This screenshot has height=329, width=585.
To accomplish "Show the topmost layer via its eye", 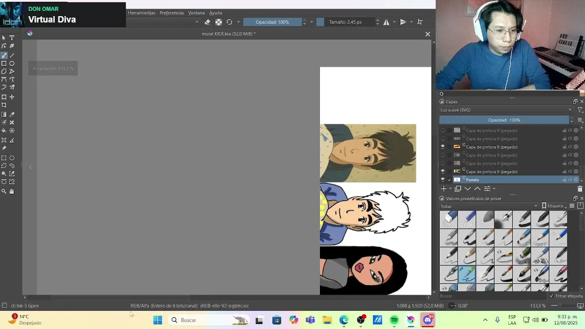I will (442, 131).
